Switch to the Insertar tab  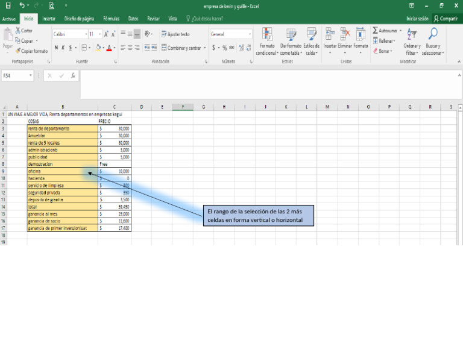click(49, 19)
